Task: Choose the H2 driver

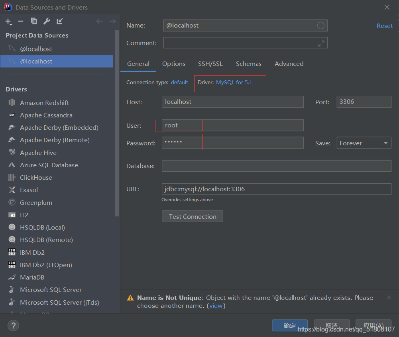Action: (x=25, y=215)
